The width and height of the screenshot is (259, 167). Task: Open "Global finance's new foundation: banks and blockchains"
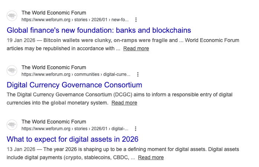click(99, 30)
